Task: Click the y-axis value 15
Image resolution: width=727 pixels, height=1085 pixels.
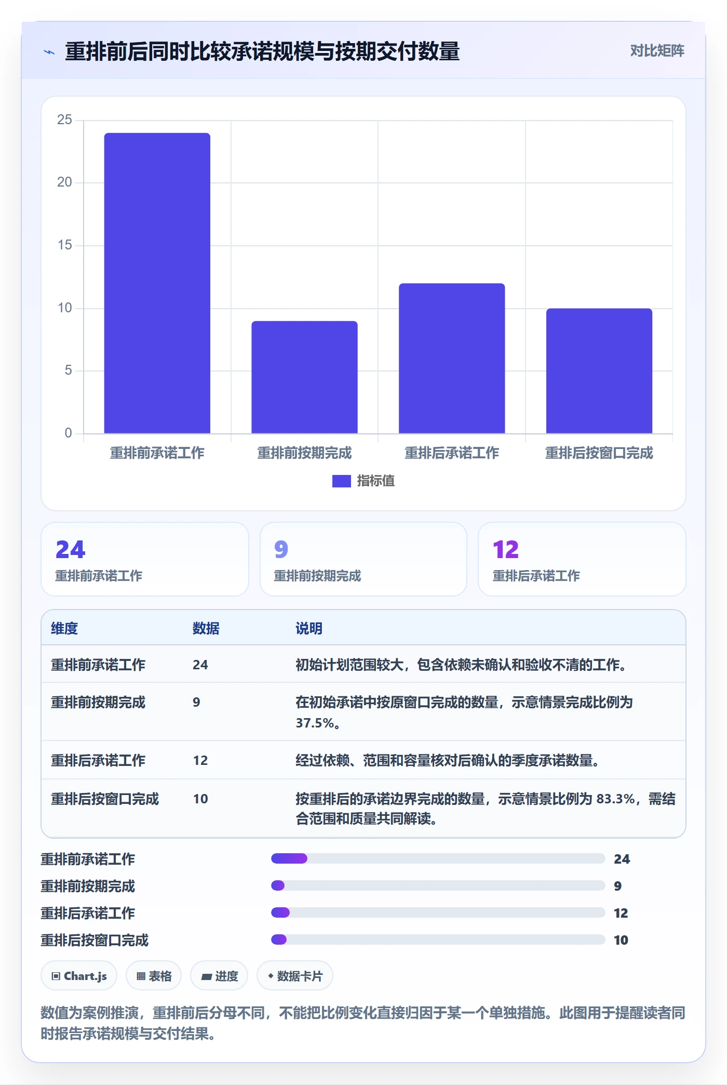Action: [x=64, y=245]
